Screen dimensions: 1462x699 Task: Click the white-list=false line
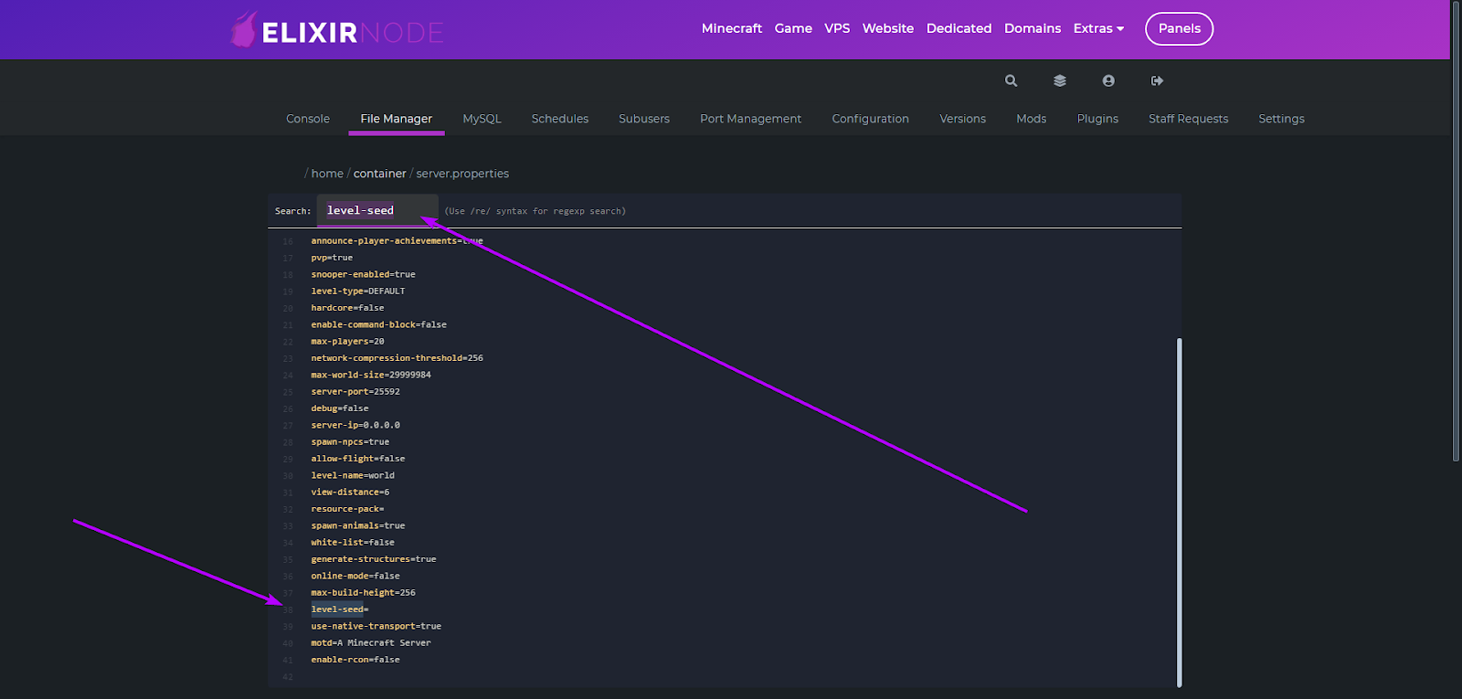coord(353,543)
